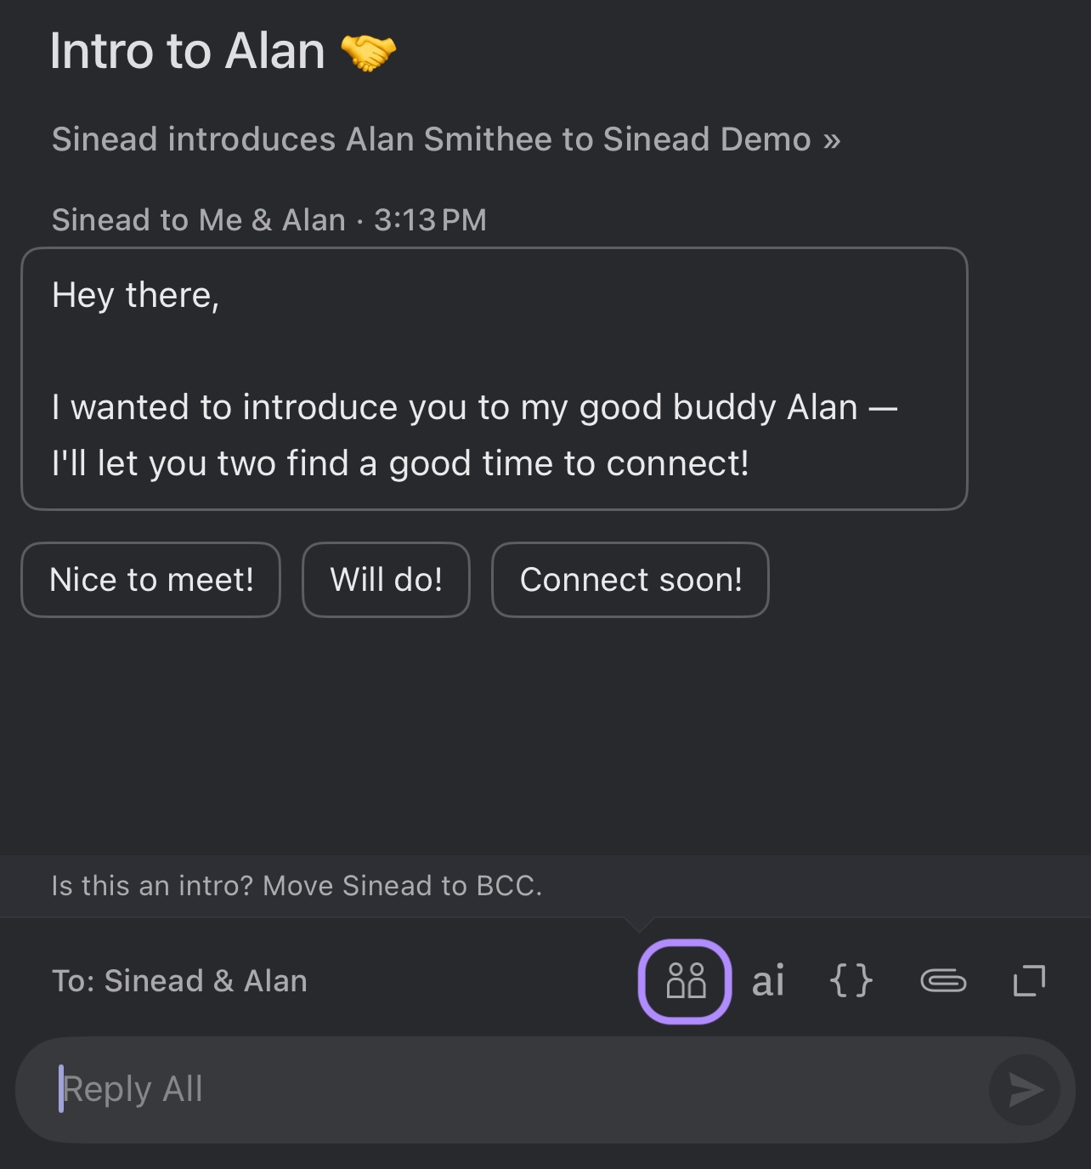Expand sender details 'Sinead to Me & Alan'

coord(198,220)
